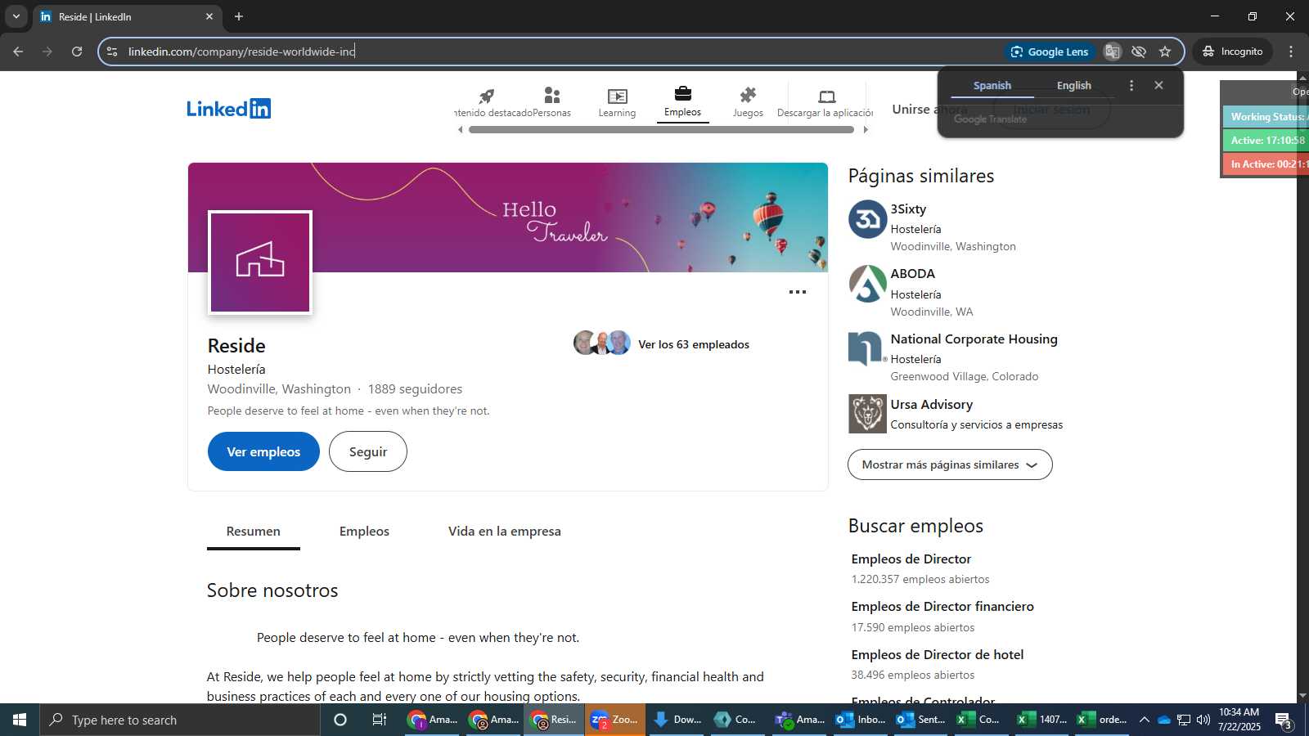The width and height of the screenshot is (1309, 736).
Task: Open the volume icon in system tray
Action: (1203, 720)
